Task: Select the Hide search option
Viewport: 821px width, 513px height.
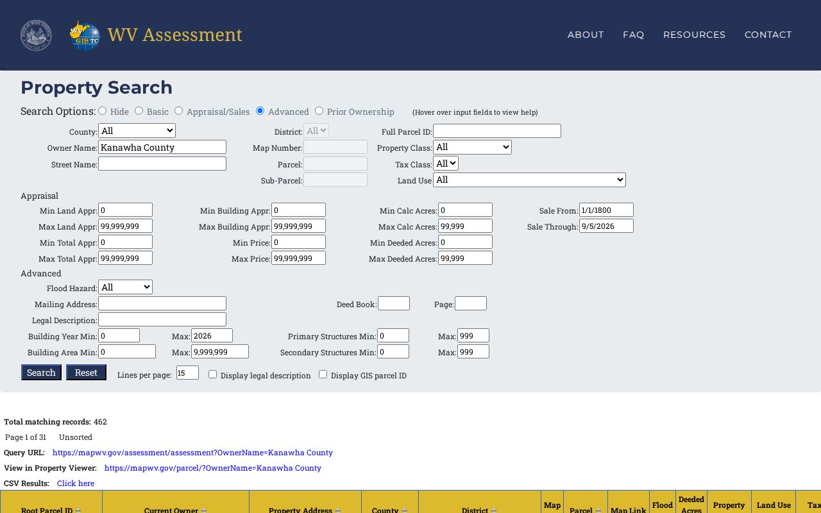Action: [103, 111]
